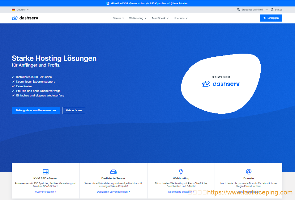The height and width of the screenshot is (200, 295).
Task: Click the Dedizierte Server heading
Action: click(113, 178)
